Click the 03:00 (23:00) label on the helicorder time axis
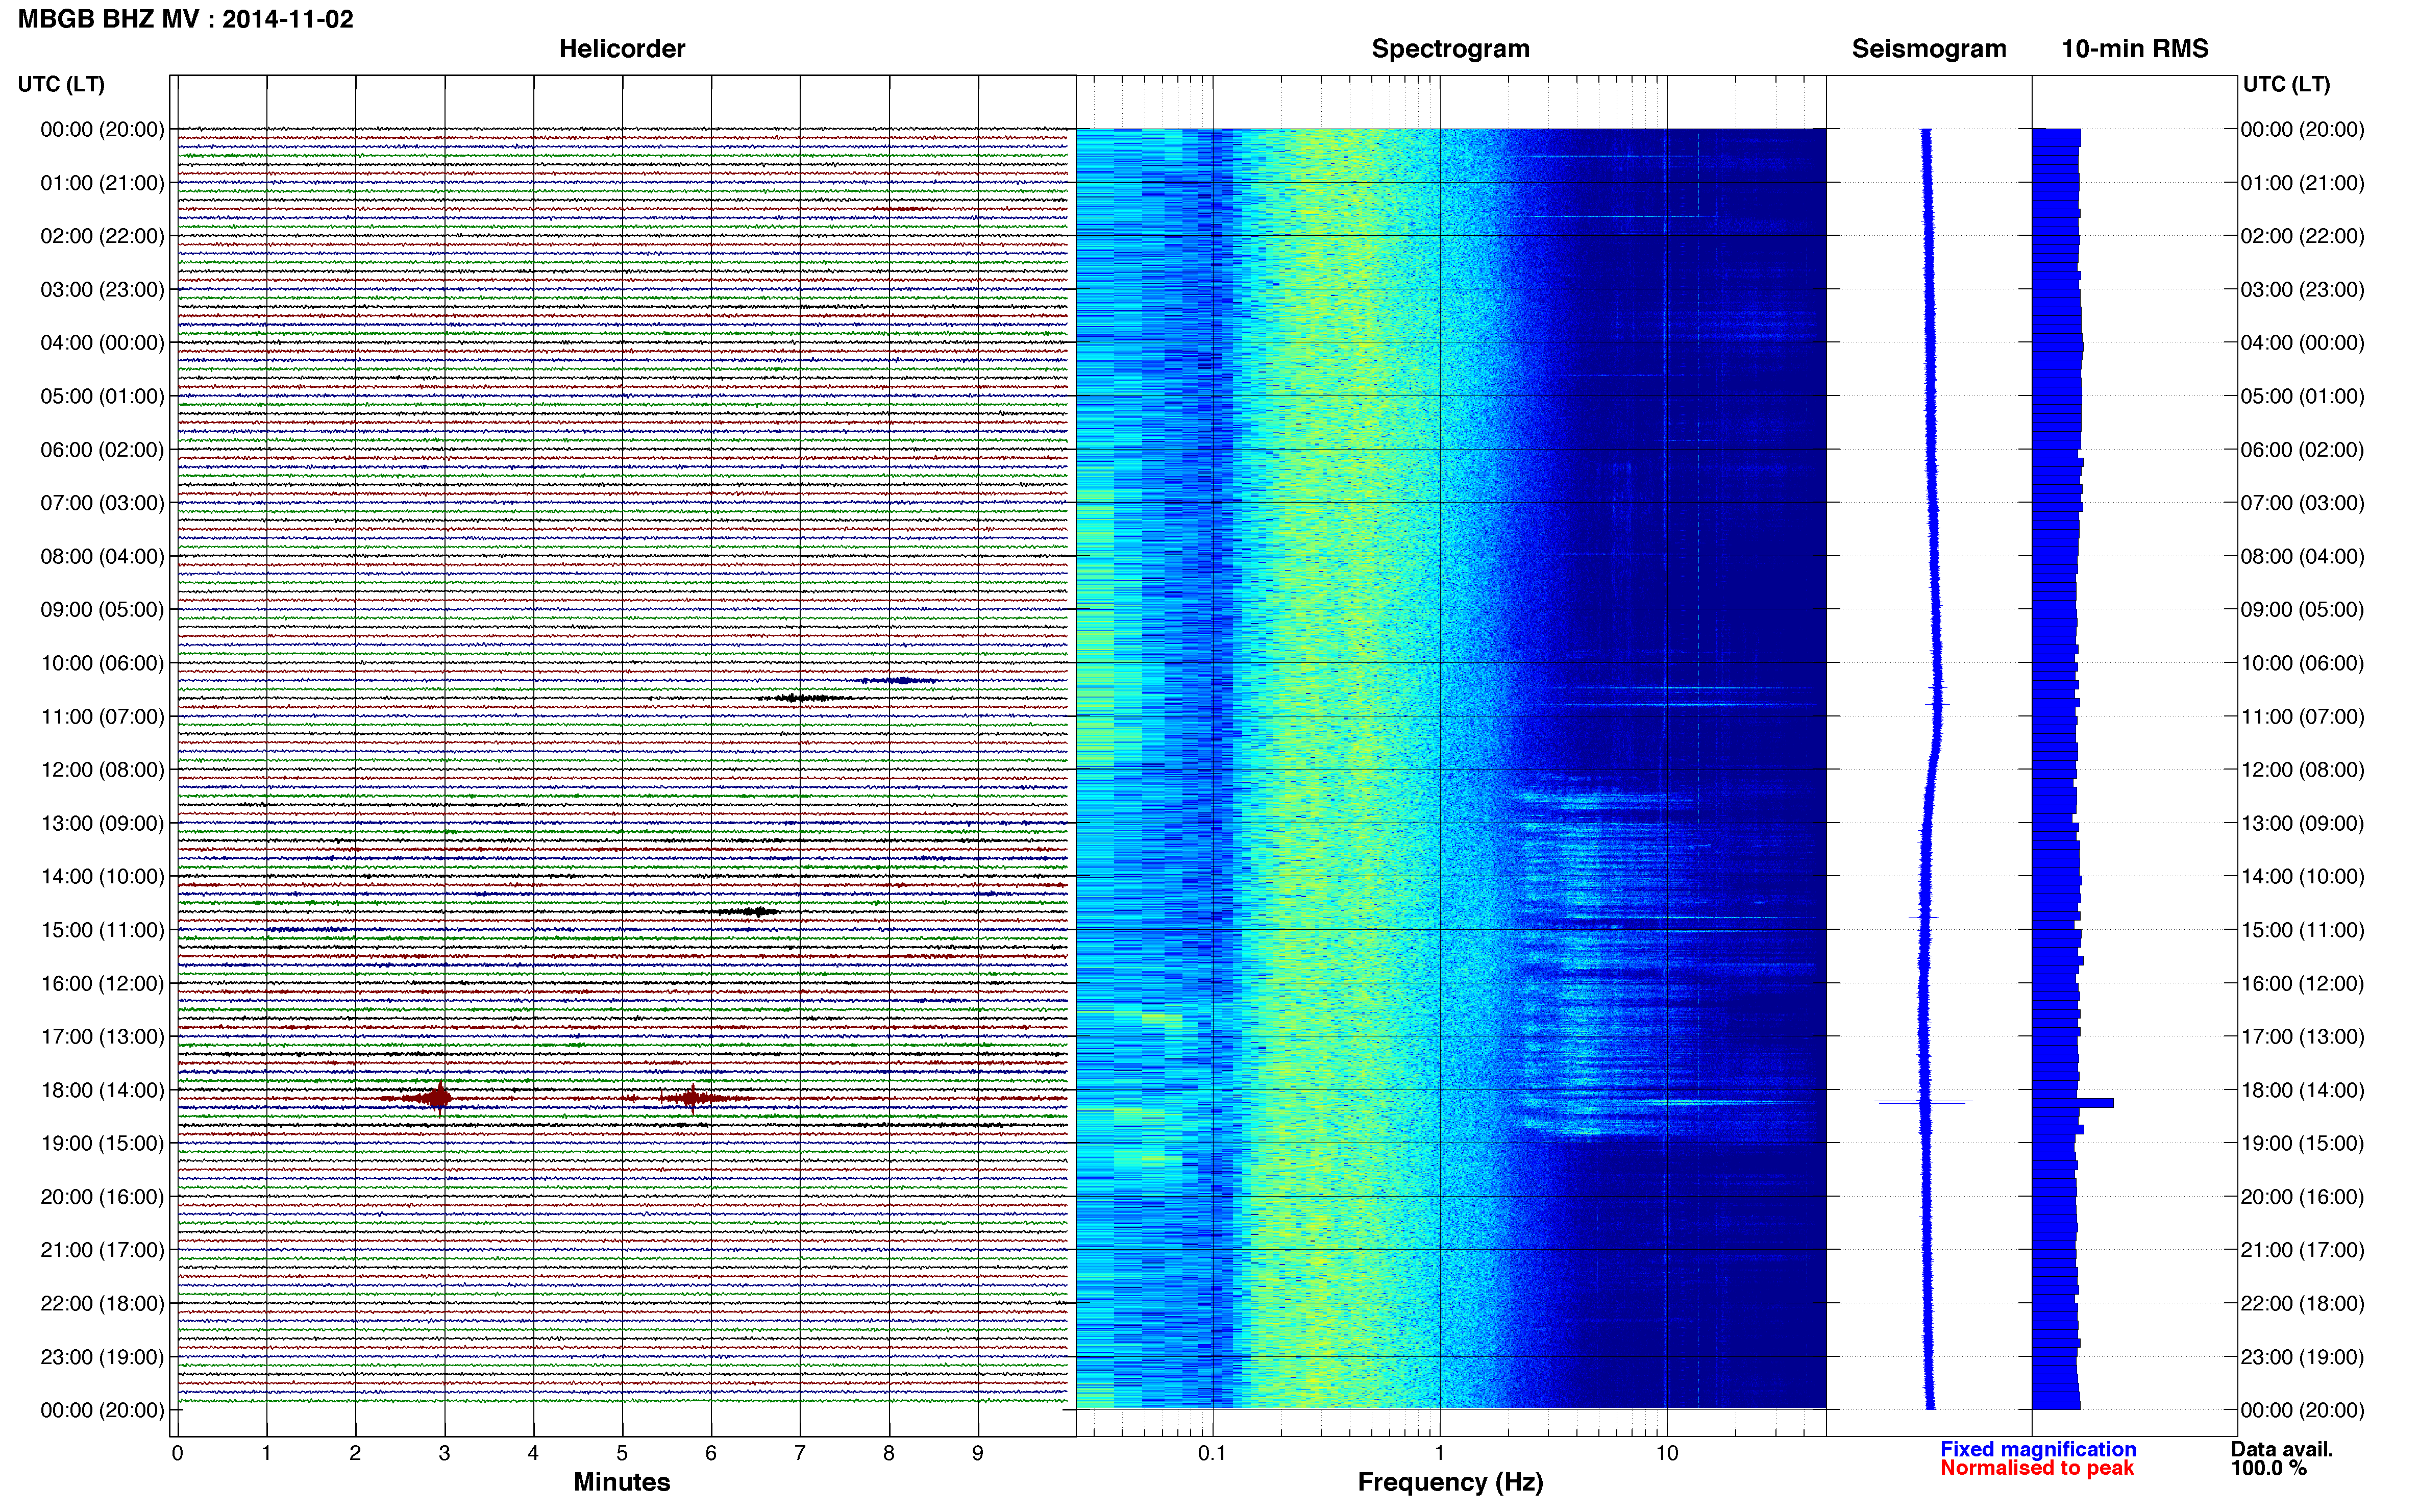The image size is (2419, 1512). (x=102, y=290)
